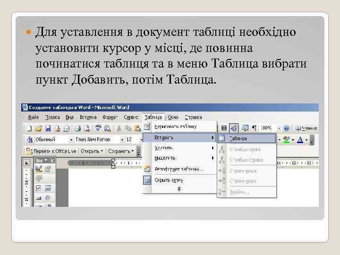Image resolution: width=340 pixels, height=255 pixels.
Task: Choose Автоформат таблицы menu entry
Action: (x=179, y=169)
